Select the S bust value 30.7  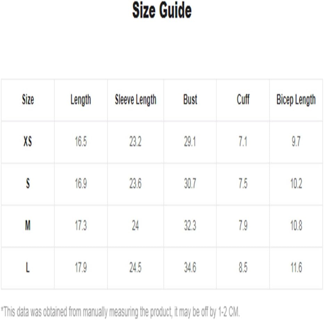[x=190, y=183]
